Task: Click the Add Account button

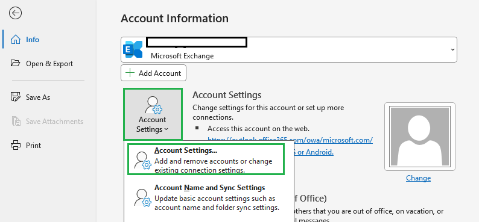Action: [x=153, y=73]
